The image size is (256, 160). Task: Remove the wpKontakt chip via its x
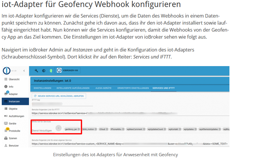(180, 129)
